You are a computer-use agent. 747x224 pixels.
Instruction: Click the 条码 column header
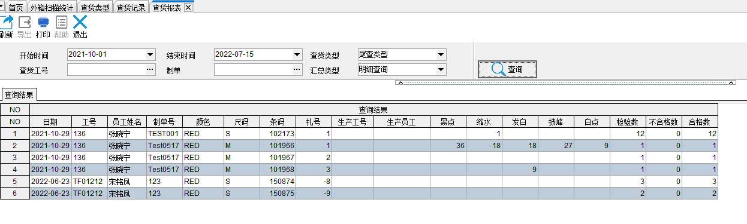click(278, 122)
